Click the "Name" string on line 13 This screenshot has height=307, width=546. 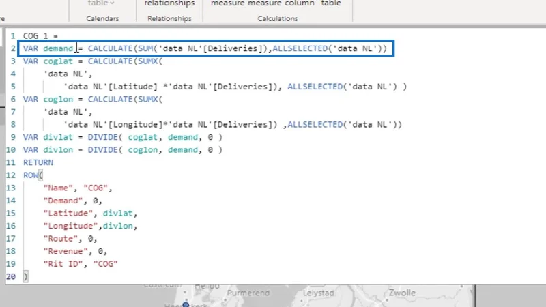click(58, 188)
